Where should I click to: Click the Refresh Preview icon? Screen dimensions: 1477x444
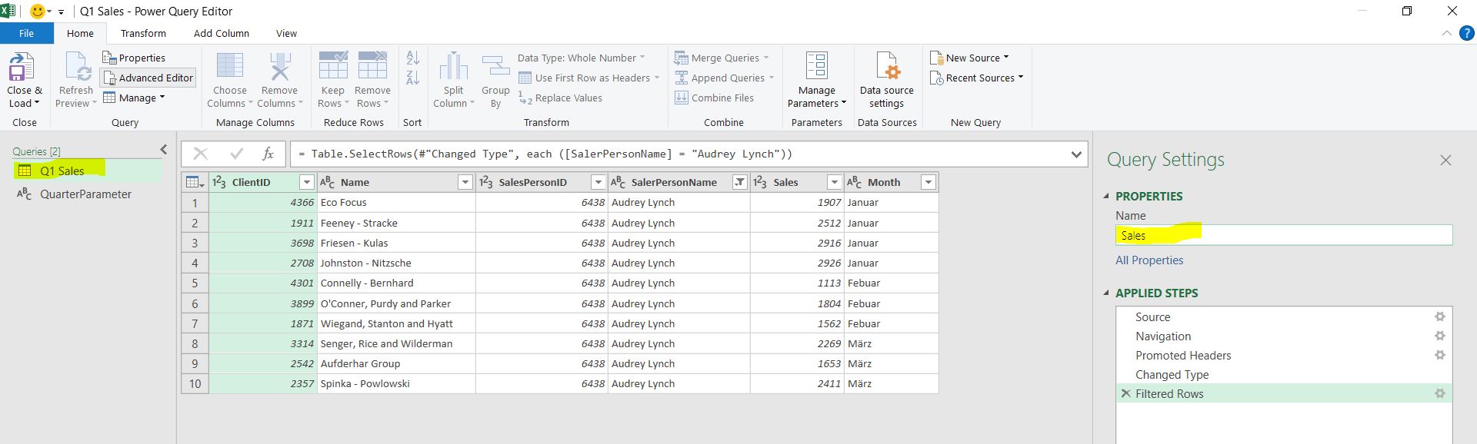pyautogui.click(x=77, y=68)
